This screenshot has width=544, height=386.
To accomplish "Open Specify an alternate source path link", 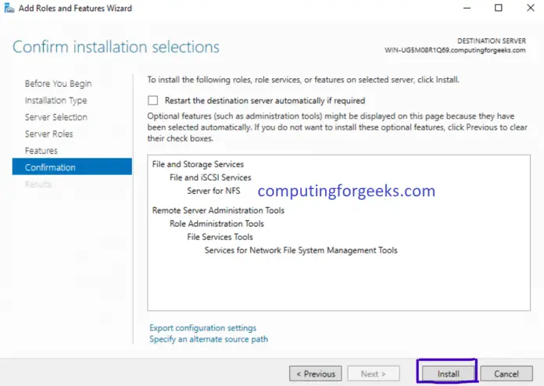I will tap(209, 339).
